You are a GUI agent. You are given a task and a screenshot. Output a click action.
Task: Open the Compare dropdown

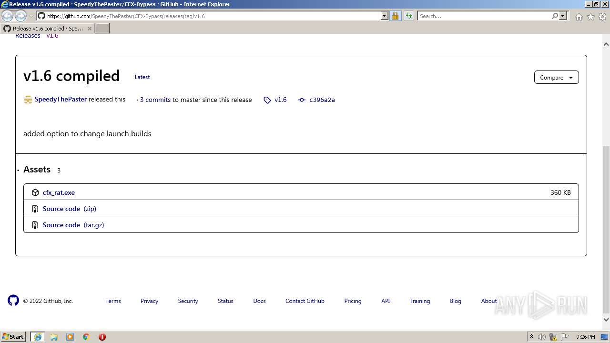[557, 77]
